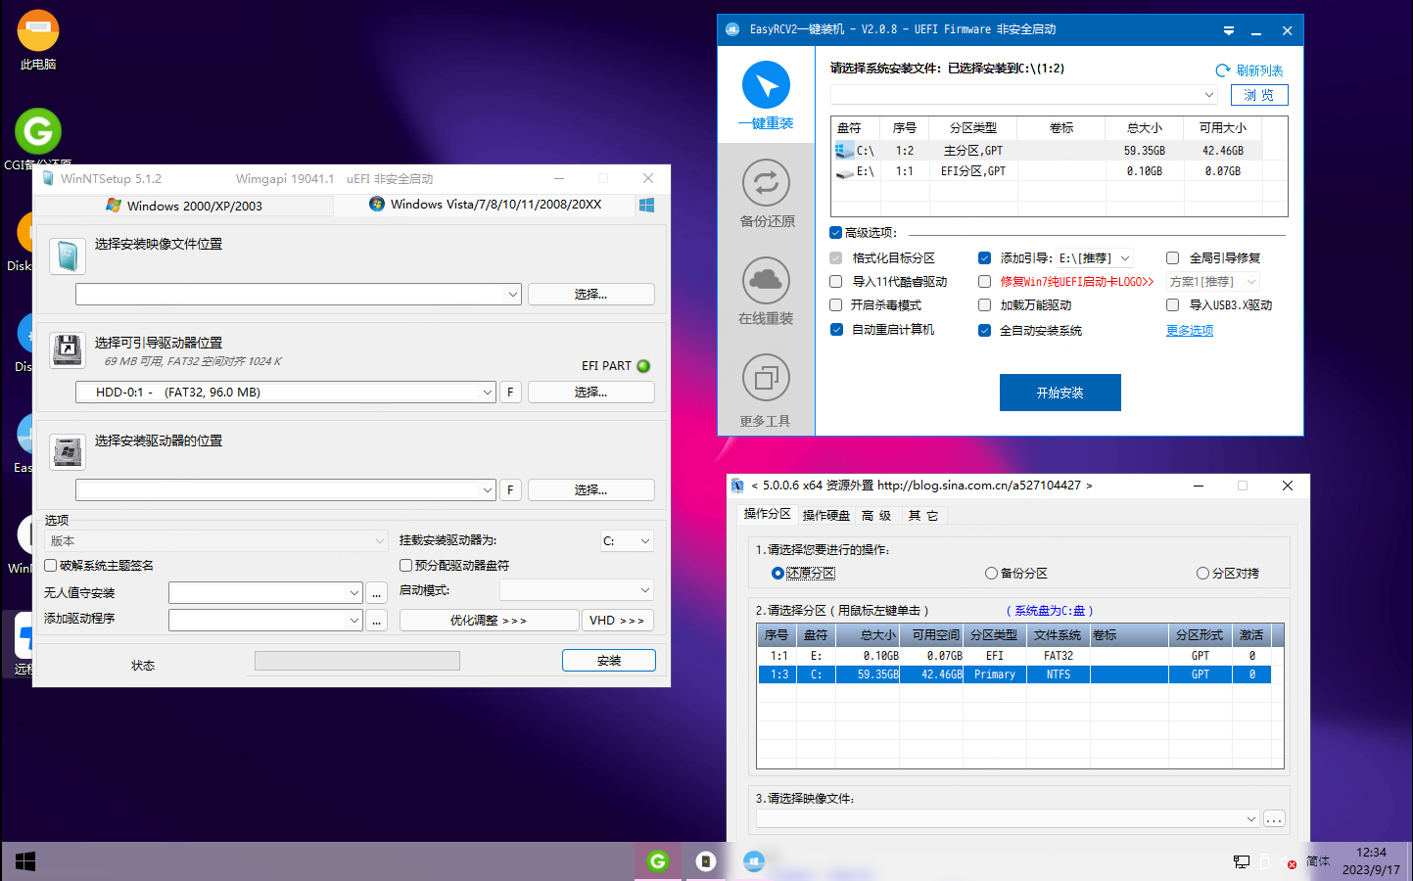Click the 刷新列表 refresh link
The width and height of the screenshot is (1413, 881).
[1249, 70]
